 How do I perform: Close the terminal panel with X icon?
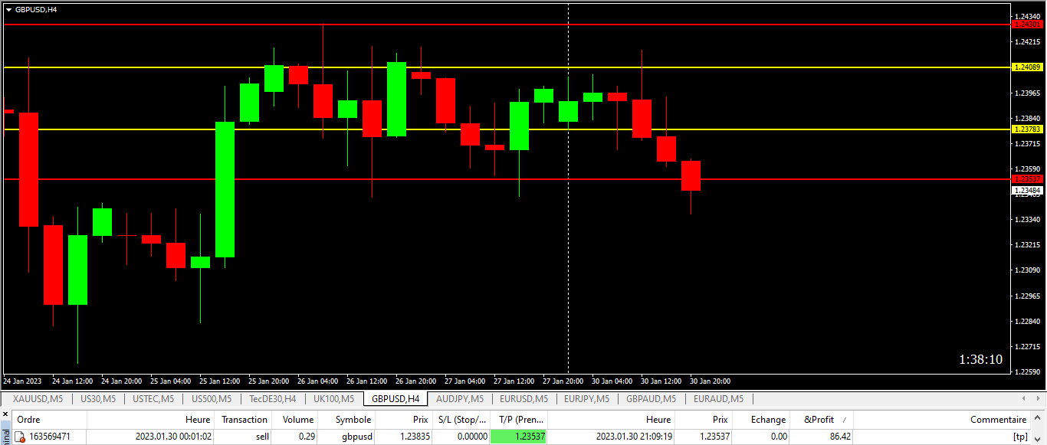(4, 416)
